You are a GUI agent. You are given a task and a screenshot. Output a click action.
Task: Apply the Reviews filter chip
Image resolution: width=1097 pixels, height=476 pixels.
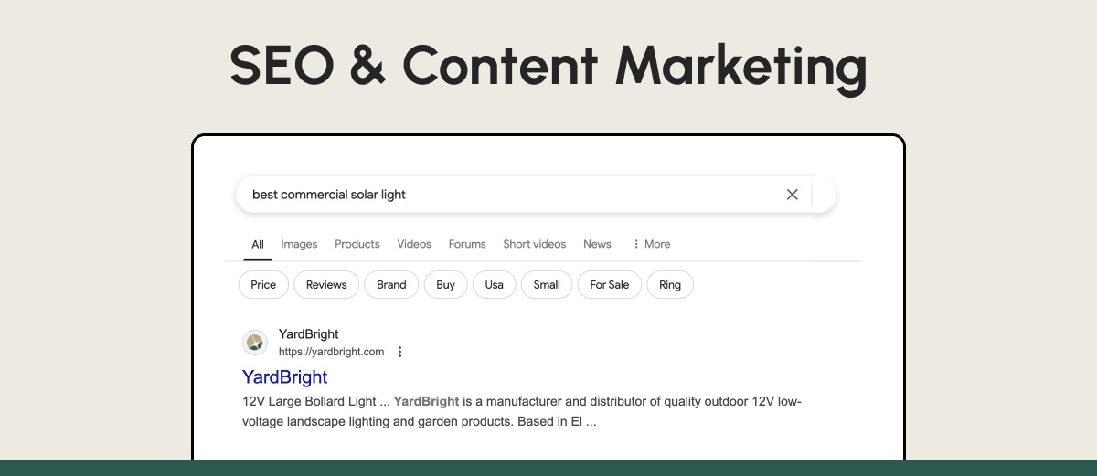326,285
